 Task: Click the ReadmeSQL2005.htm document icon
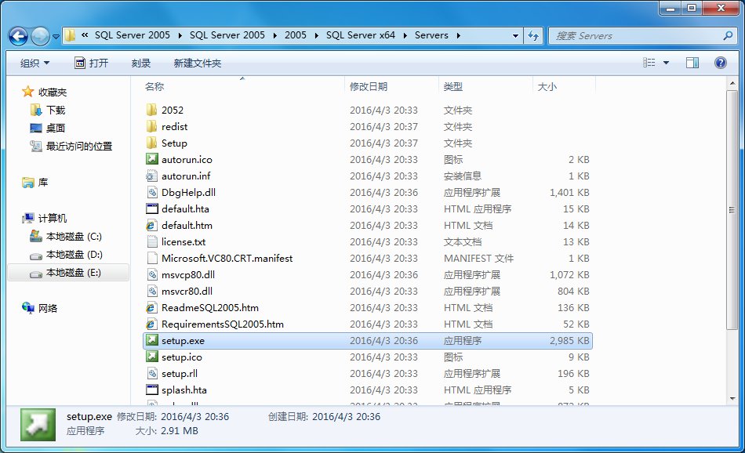(x=151, y=307)
